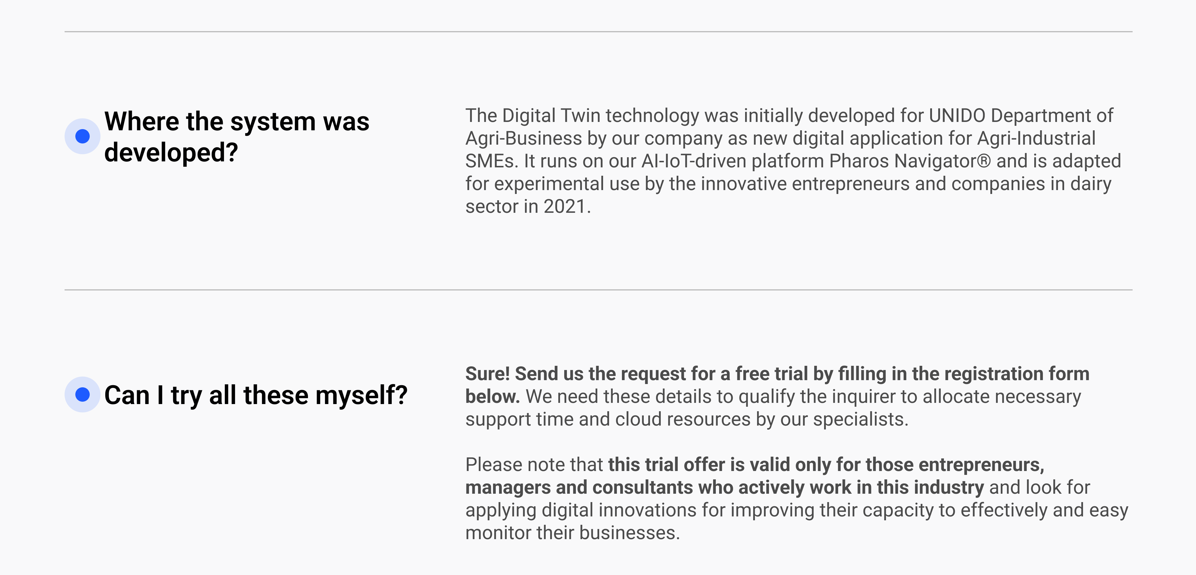Click the divider line between the two questions

point(598,290)
